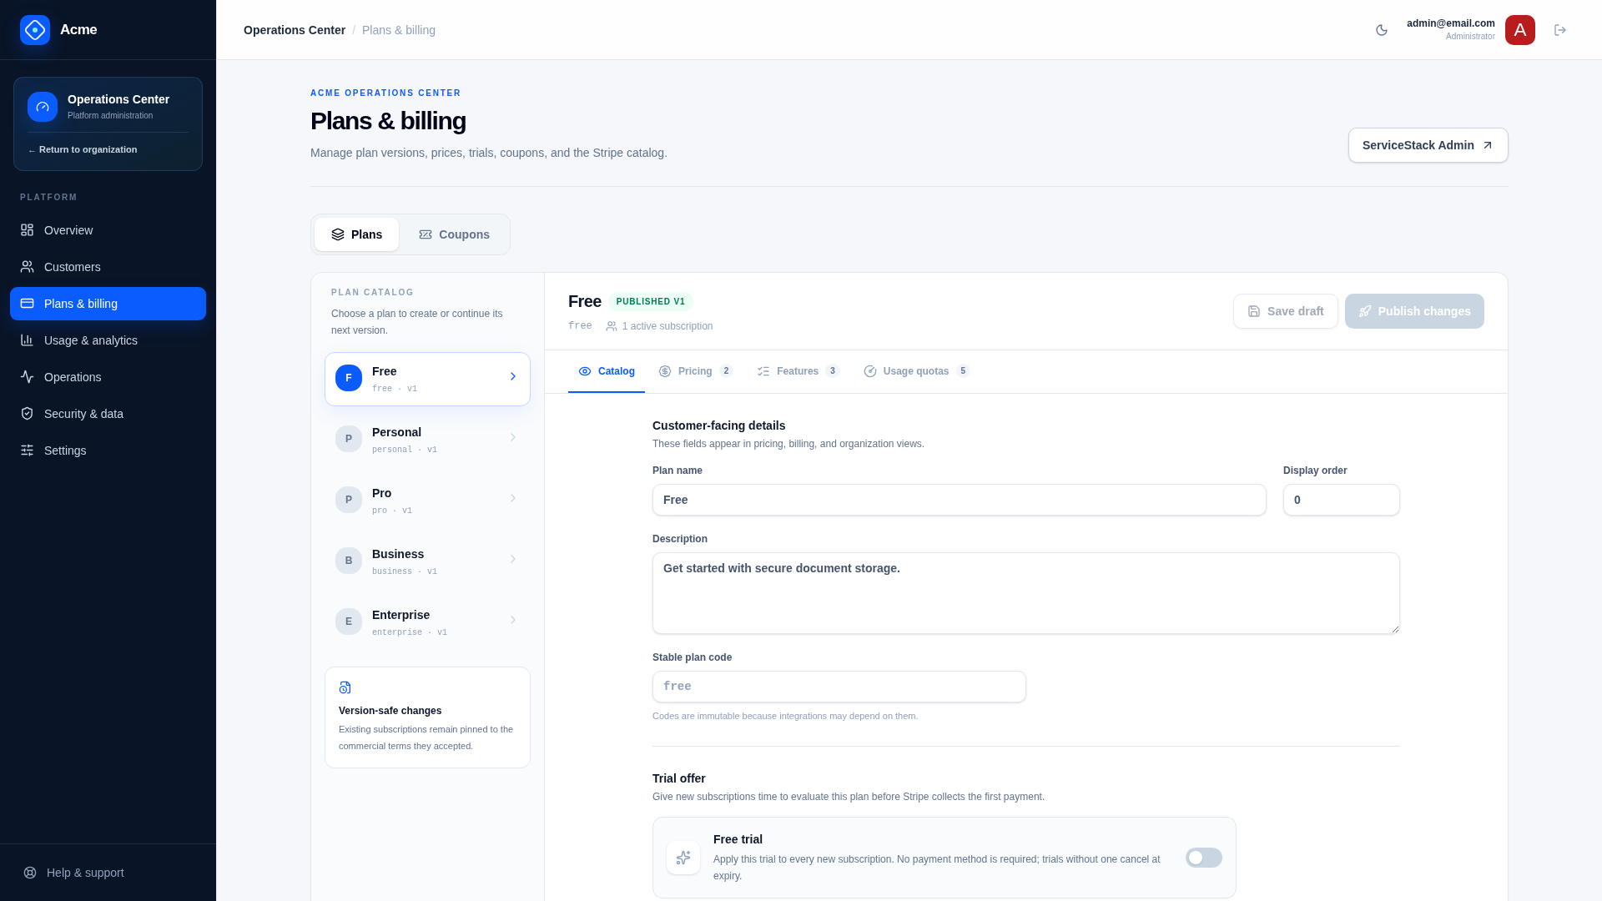Image resolution: width=1602 pixels, height=901 pixels.
Task: Enable the Free trial switch
Action: point(1204,858)
